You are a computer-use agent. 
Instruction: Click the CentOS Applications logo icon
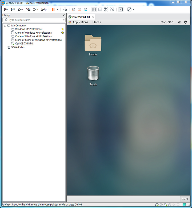70,22
